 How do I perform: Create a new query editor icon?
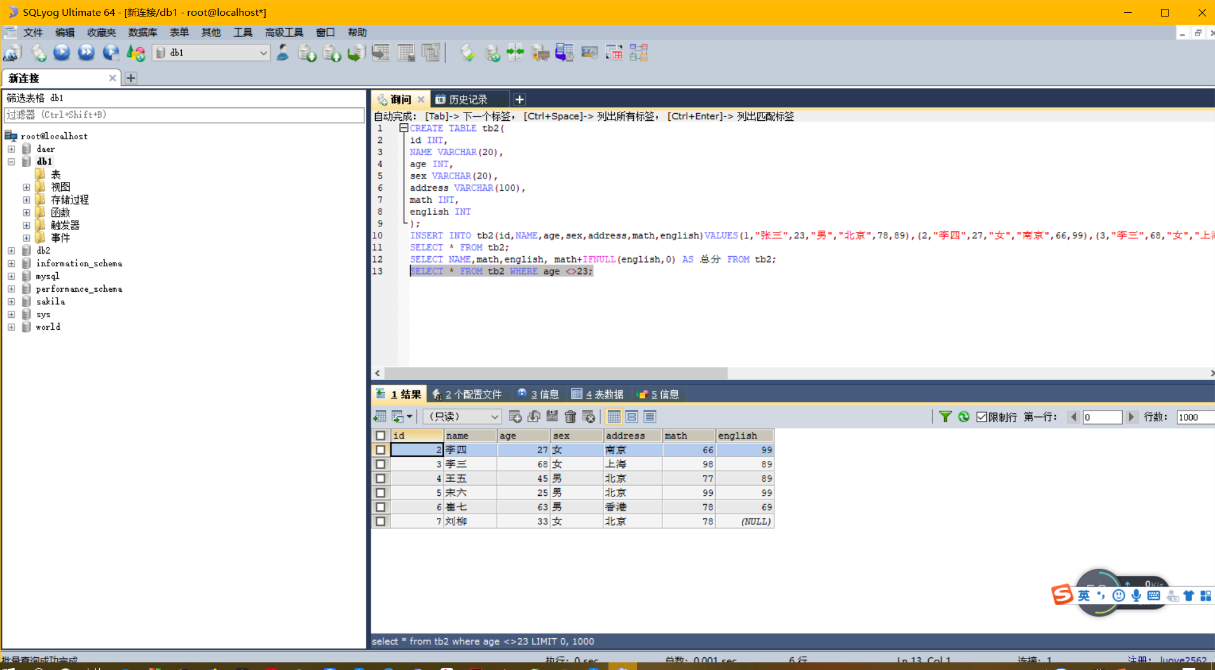[38, 53]
